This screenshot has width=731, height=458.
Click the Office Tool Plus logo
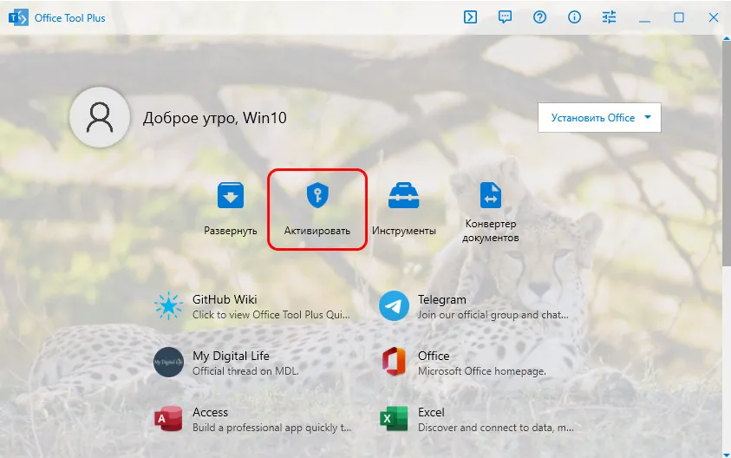tap(18, 17)
